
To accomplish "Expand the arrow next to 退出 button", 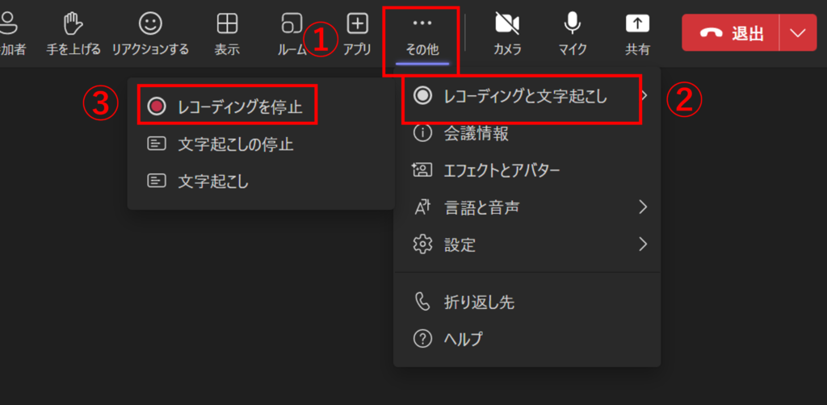I will [x=798, y=33].
